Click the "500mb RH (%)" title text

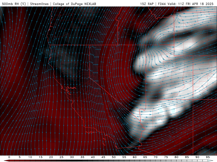point(14,4)
